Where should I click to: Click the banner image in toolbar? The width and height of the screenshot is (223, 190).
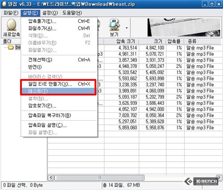tap(184, 28)
